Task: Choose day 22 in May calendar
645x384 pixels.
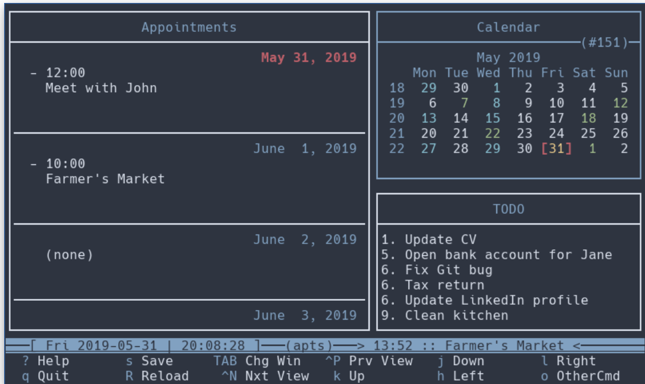Action: click(492, 134)
